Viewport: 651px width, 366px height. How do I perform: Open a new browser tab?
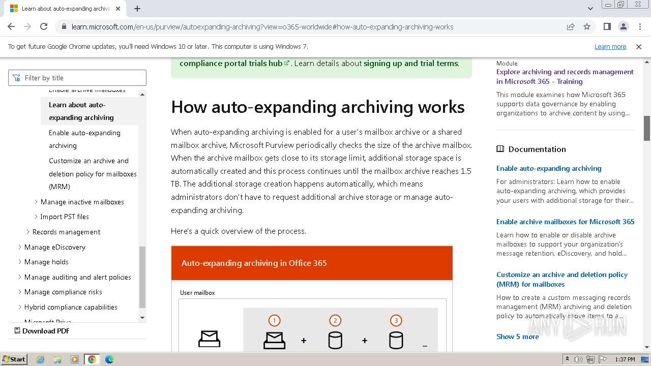[x=137, y=9]
